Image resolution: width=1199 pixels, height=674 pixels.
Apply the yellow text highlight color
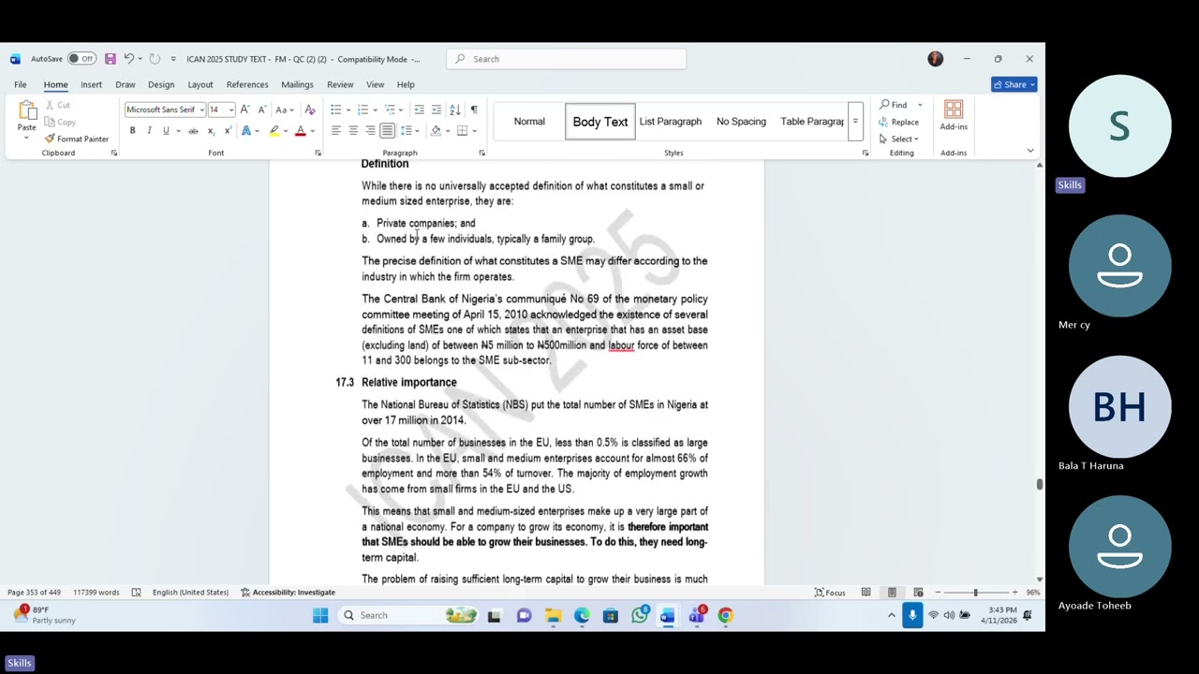tap(274, 131)
